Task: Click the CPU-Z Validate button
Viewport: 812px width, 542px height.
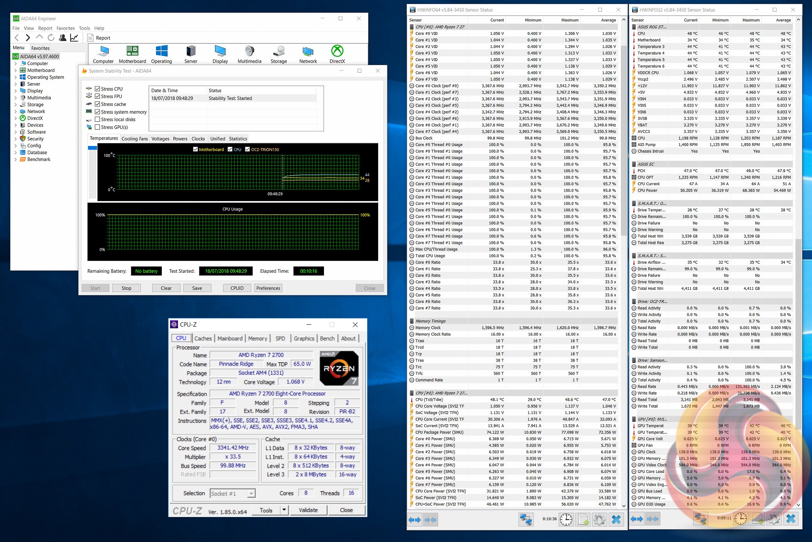Action: [x=308, y=510]
